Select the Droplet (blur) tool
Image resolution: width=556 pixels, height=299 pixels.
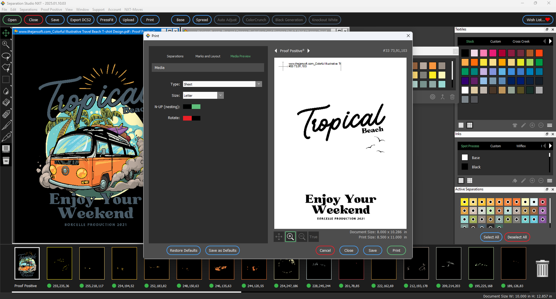[x=6, y=91]
